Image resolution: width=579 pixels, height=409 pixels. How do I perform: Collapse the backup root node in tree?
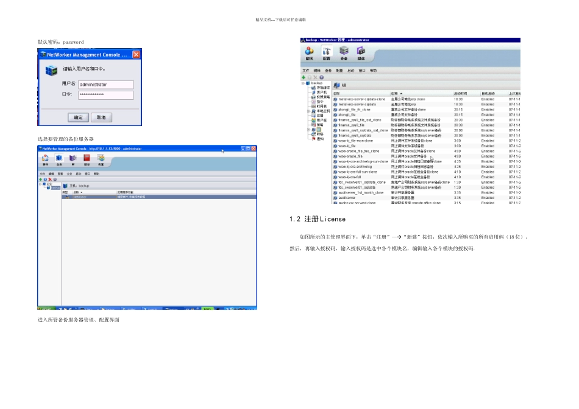pyautogui.click(x=303, y=83)
